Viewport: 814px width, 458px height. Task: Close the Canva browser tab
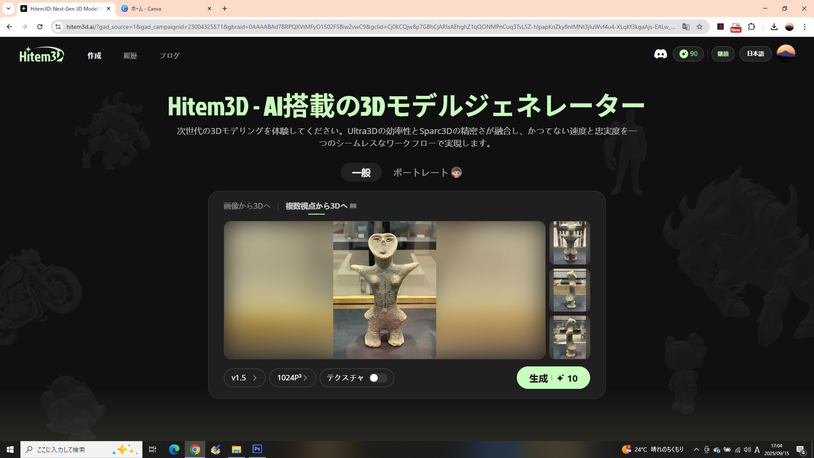pos(209,8)
